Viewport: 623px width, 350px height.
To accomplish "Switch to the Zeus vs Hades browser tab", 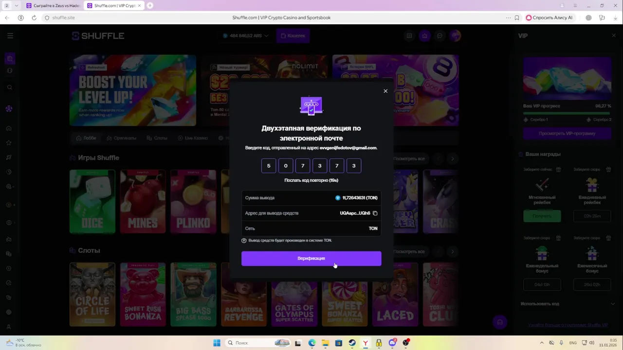I will point(53,5).
